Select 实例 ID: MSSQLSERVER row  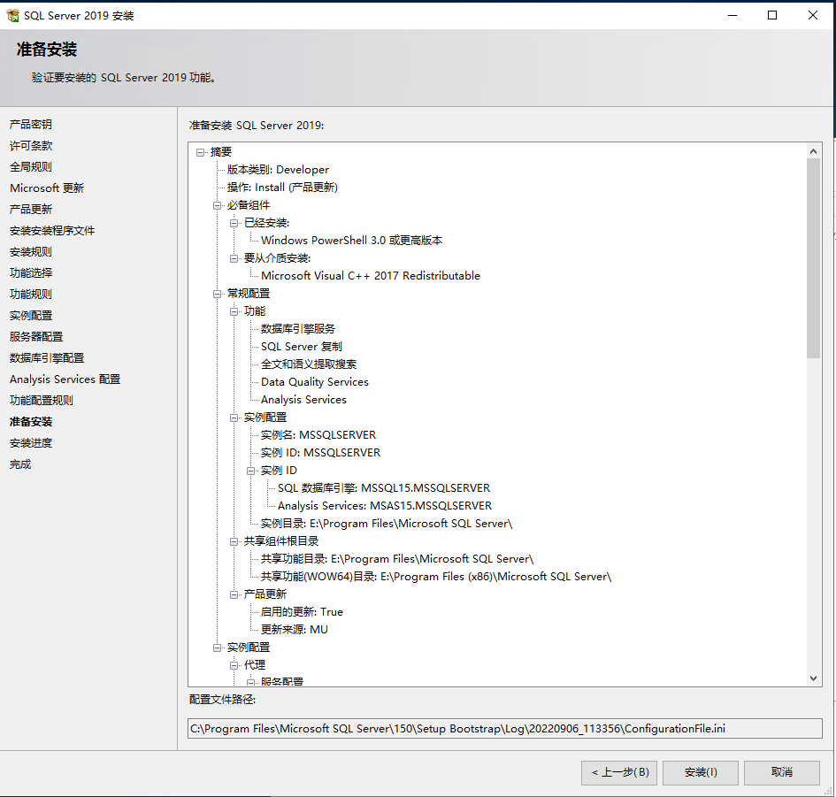(x=320, y=453)
